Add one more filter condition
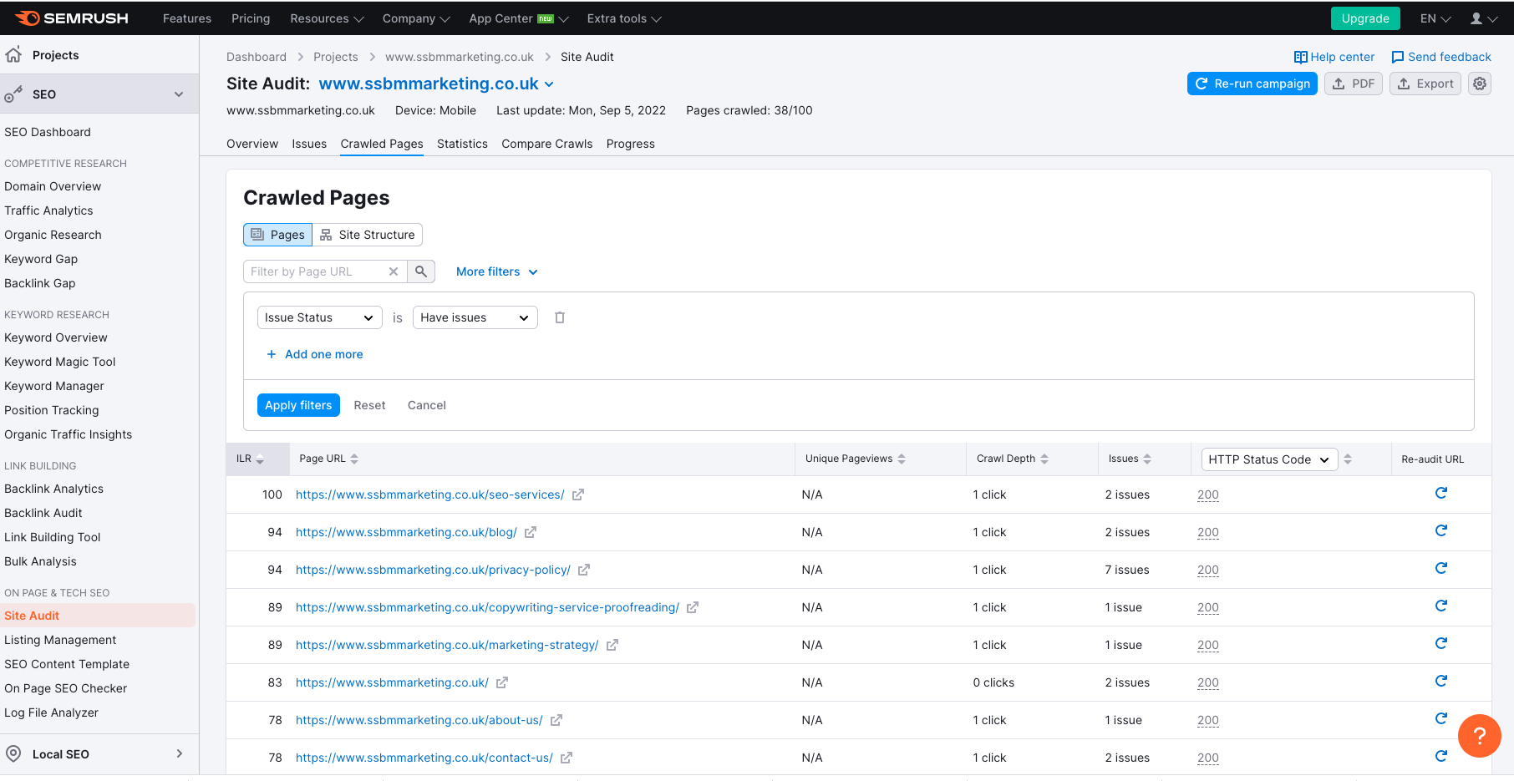This screenshot has height=781, width=1514. tap(315, 354)
